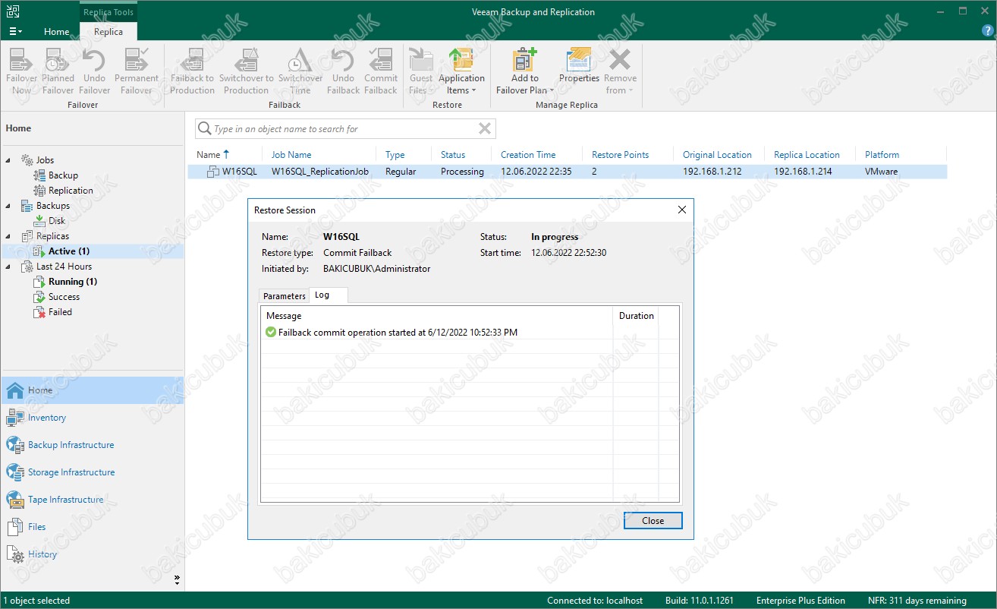Select the Planned Failover icon
Viewport: 997px width, 609px height.
point(58,71)
